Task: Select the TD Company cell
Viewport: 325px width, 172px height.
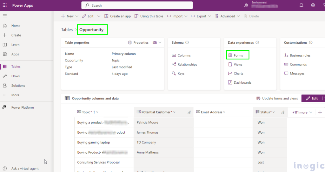Action: click(163, 143)
